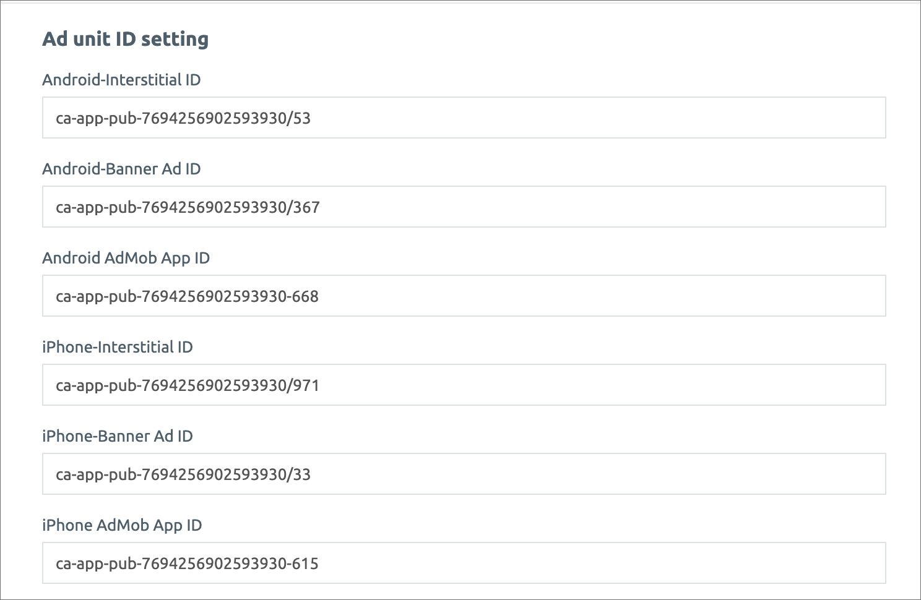The image size is (921, 600).
Task: Focus the iPhone-Banner Ad ID input
Action: 464,474
